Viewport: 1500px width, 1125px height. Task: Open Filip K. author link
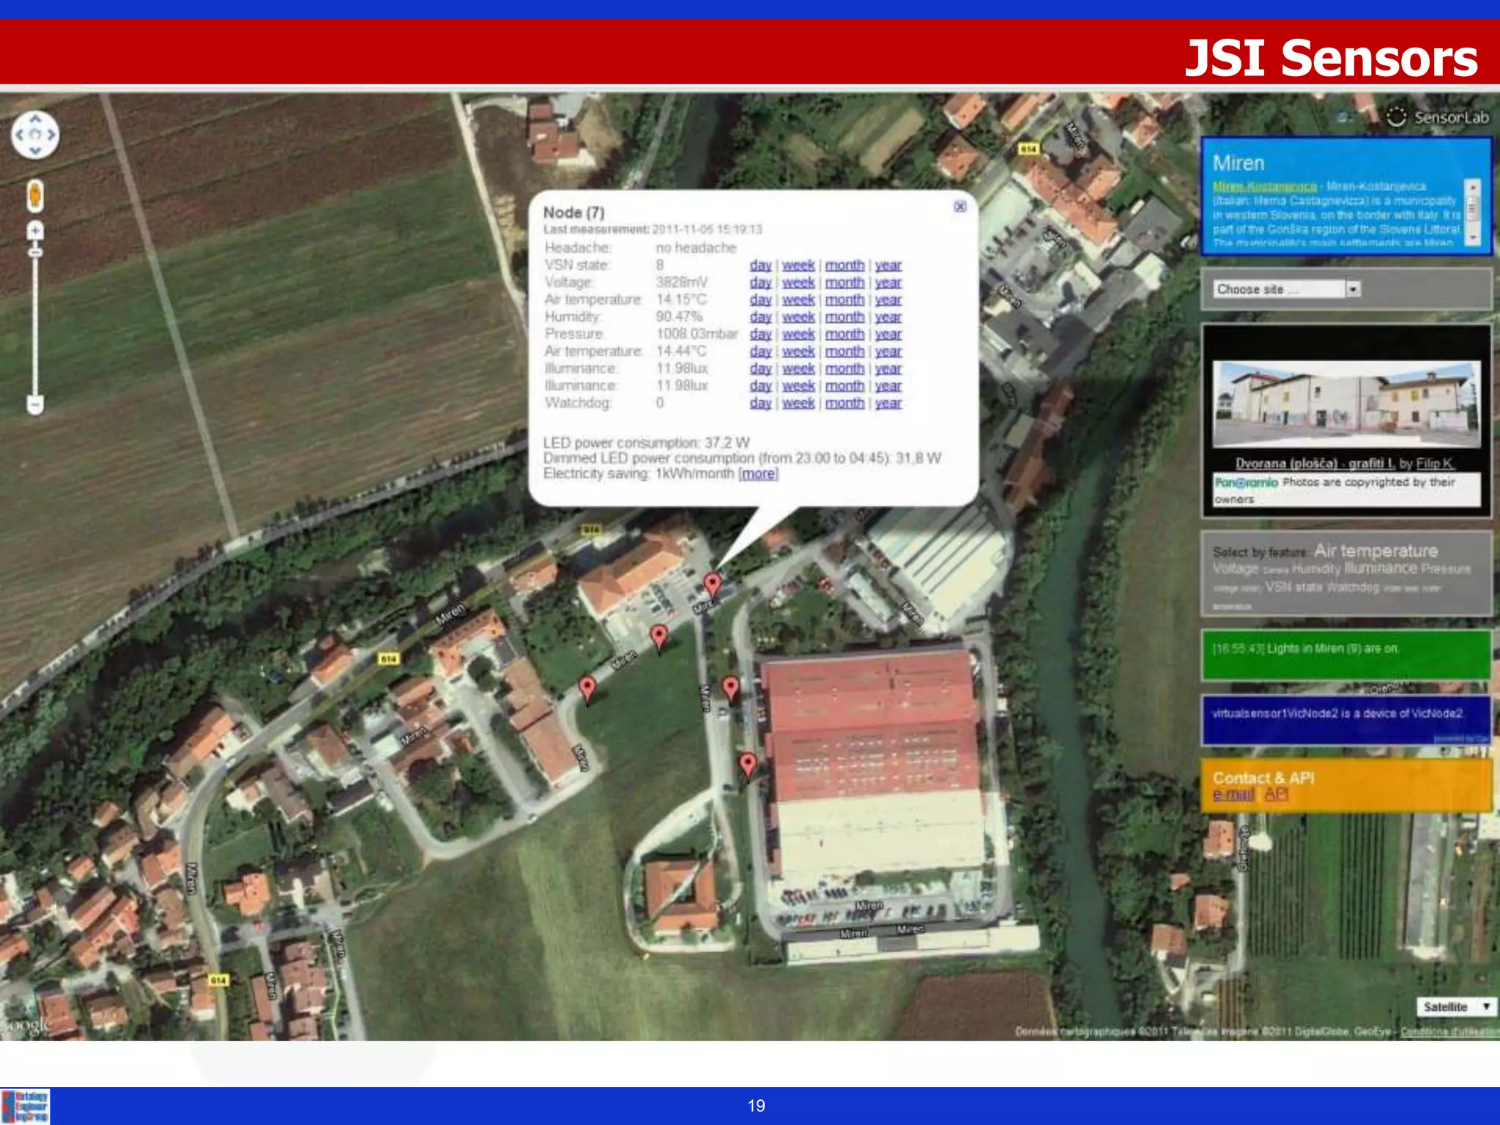pos(1435,464)
